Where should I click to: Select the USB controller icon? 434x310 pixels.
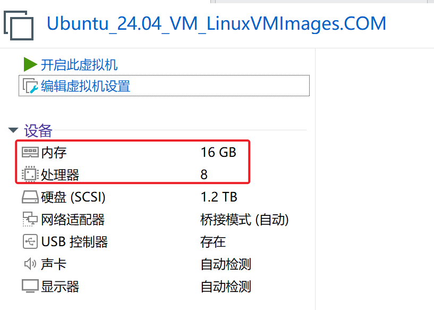coord(30,242)
